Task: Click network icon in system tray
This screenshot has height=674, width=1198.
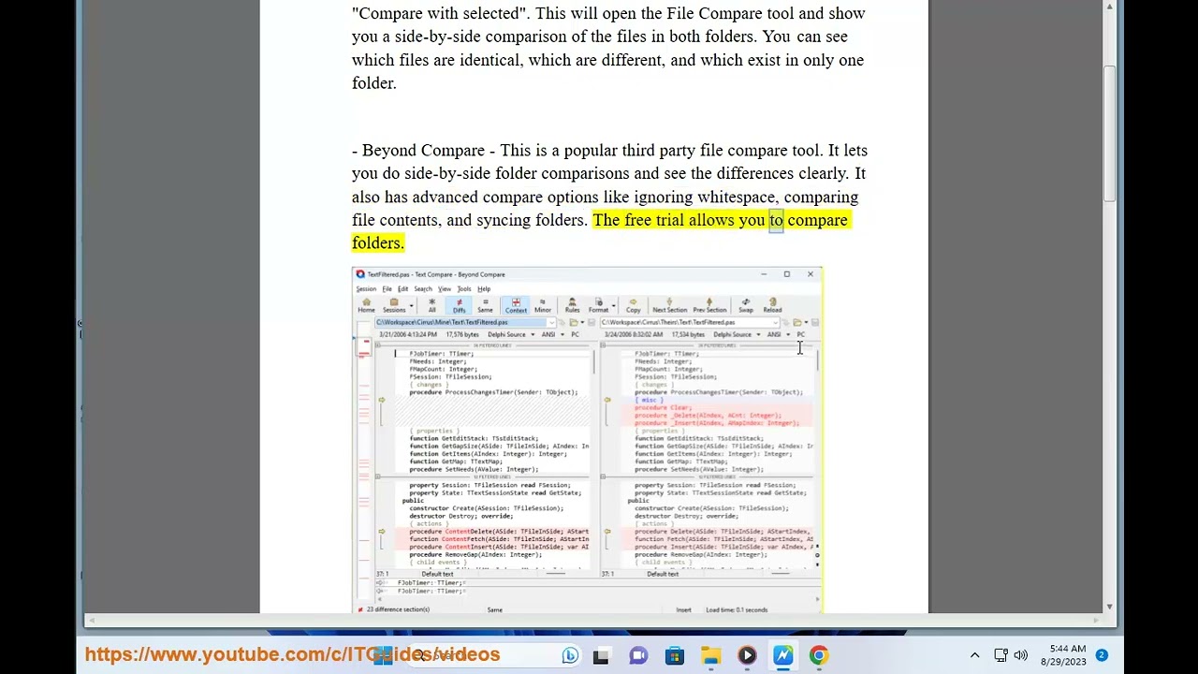Action: coord(1001,655)
